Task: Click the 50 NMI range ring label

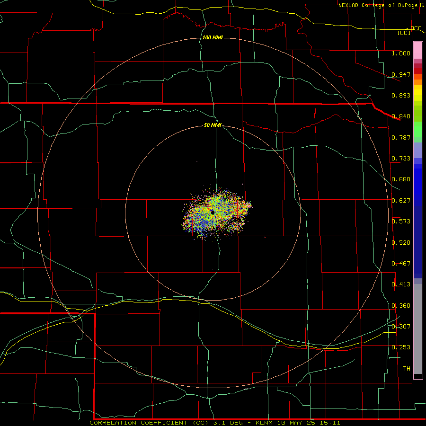Action: [x=213, y=125]
